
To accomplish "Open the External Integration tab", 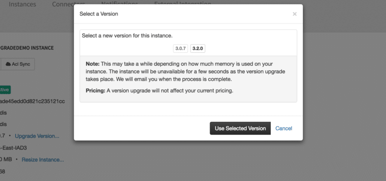I will click(x=182, y=3).
